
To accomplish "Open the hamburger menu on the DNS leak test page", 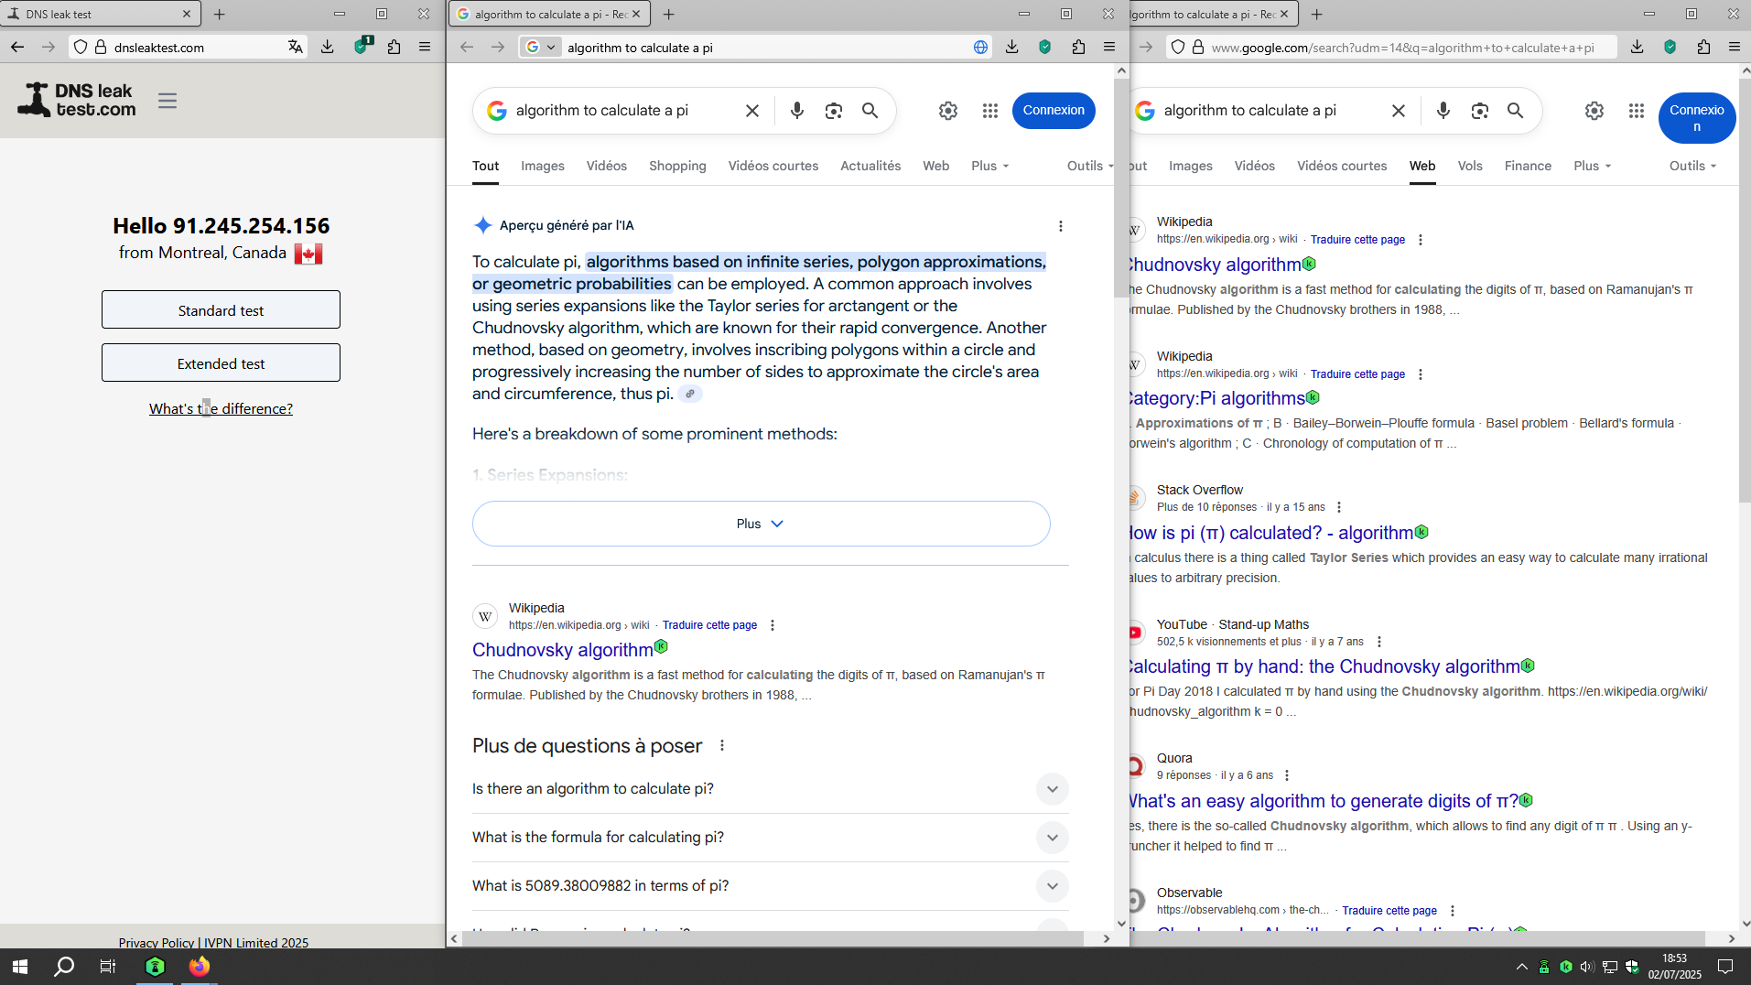I will (167, 101).
